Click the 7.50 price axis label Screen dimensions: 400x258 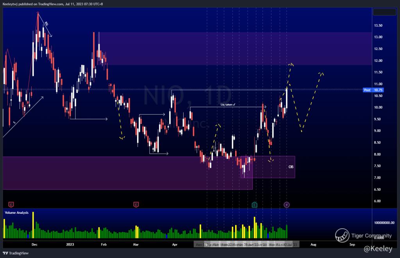click(377, 166)
